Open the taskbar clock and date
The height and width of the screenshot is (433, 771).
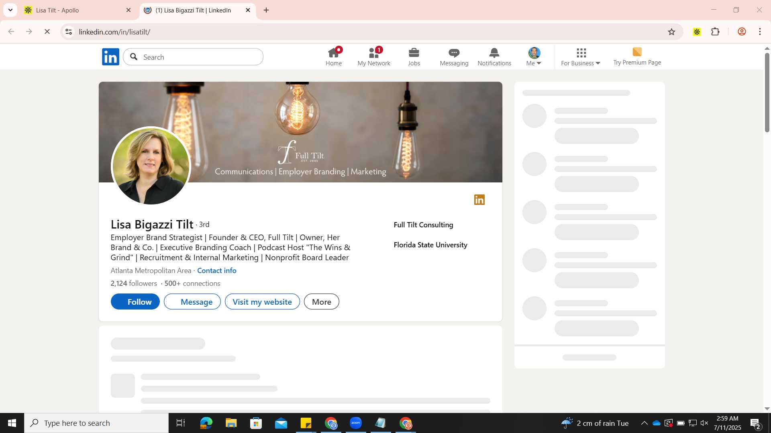[727, 423]
